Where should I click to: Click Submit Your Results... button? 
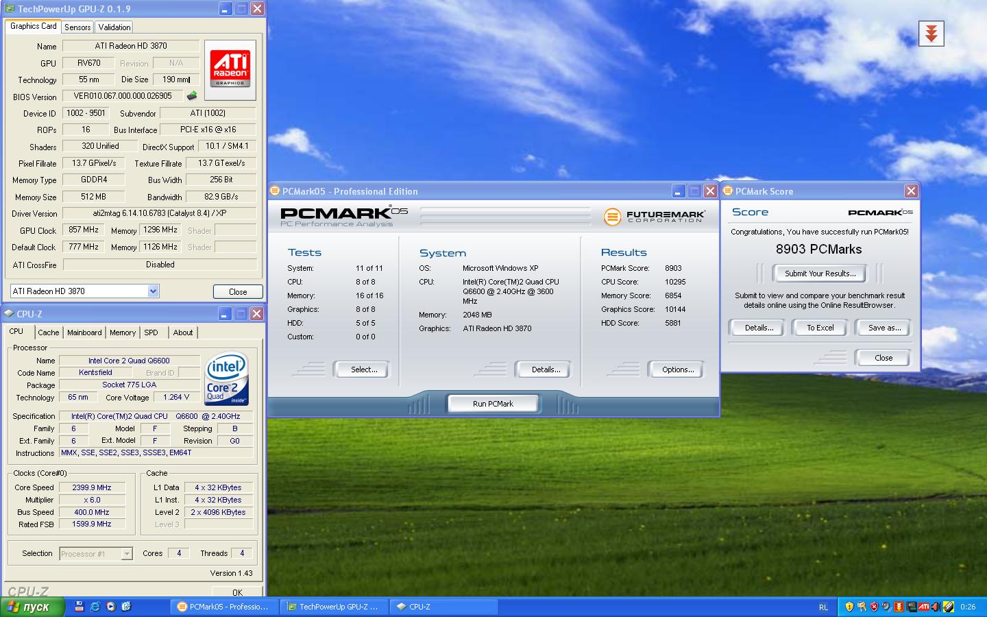coord(820,274)
